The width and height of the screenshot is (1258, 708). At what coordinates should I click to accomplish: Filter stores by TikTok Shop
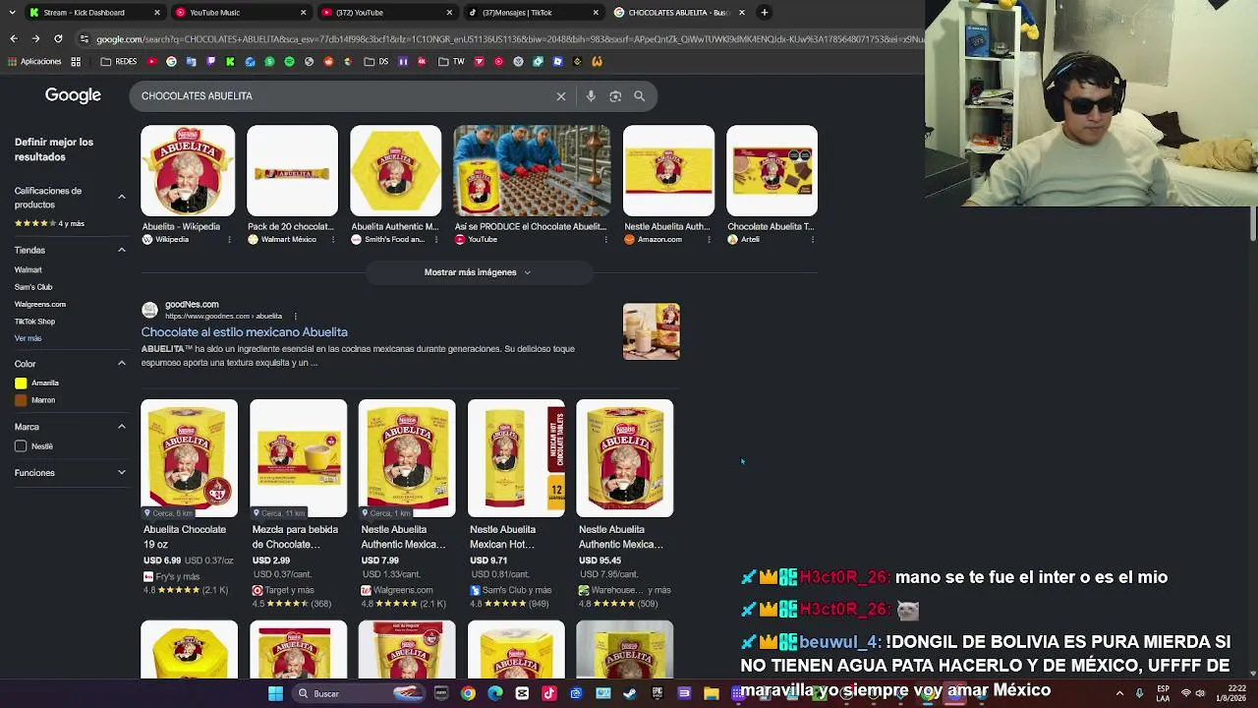(34, 322)
